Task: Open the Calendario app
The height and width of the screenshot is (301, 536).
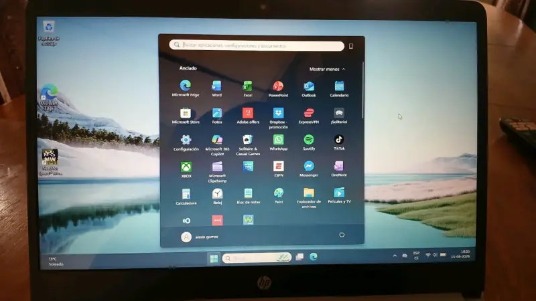Action: [339, 89]
